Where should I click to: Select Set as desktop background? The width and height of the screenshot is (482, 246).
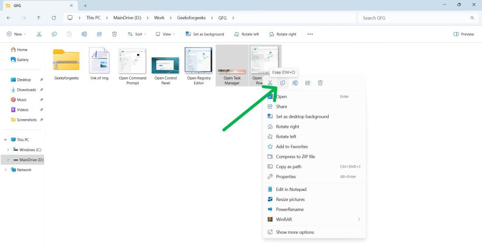click(x=314, y=116)
